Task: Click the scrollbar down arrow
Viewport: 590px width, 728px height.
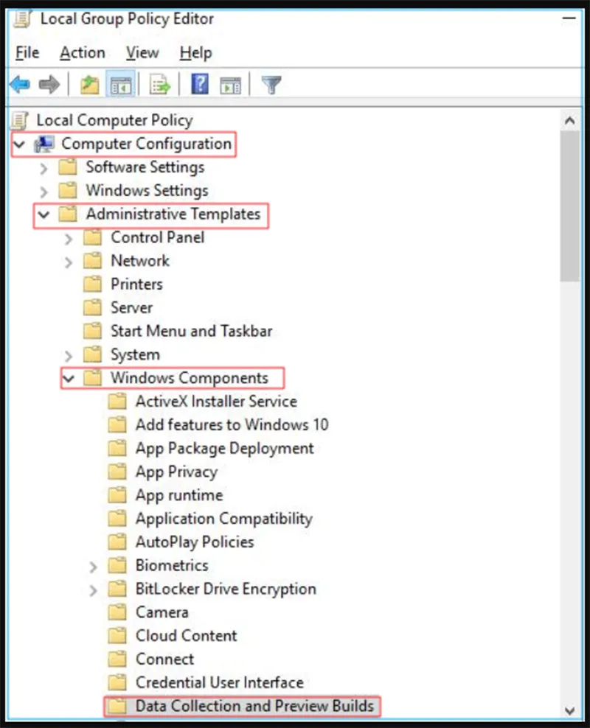Action: coord(569,710)
